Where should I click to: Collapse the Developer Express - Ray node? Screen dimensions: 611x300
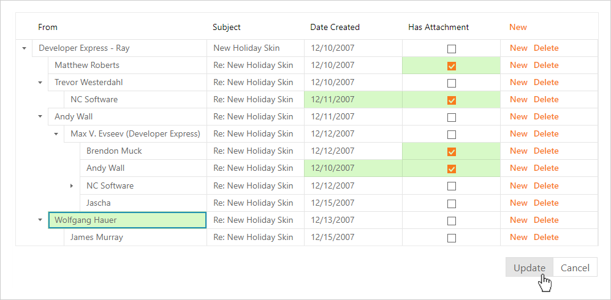(x=24, y=48)
